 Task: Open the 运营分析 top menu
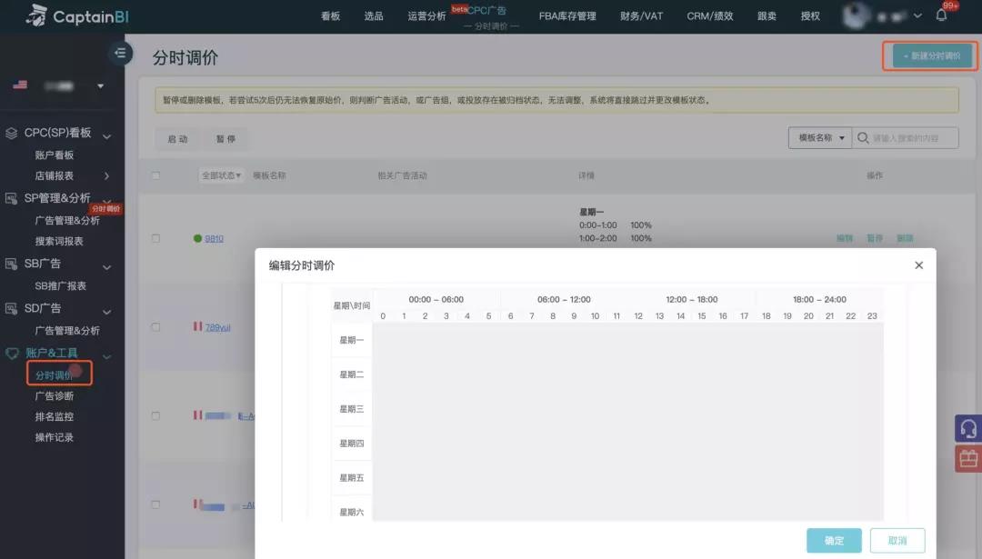[426, 16]
